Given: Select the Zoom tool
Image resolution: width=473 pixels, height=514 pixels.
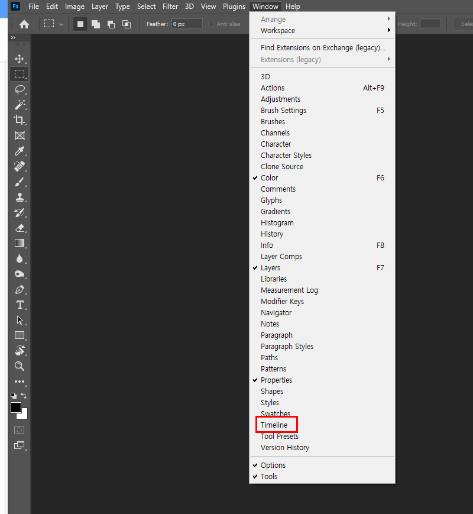Looking at the screenshot, I should [x=20, y=366].
